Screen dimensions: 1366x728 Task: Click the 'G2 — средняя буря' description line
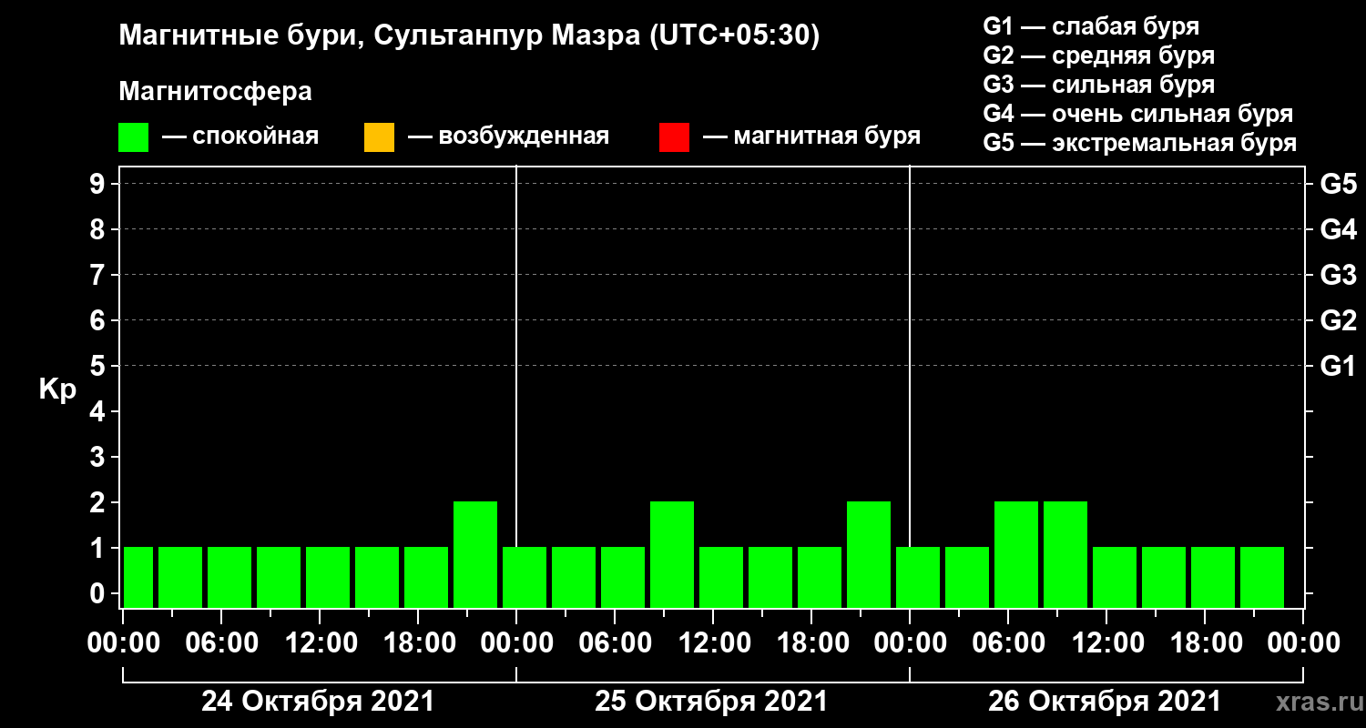(1098, 56)
